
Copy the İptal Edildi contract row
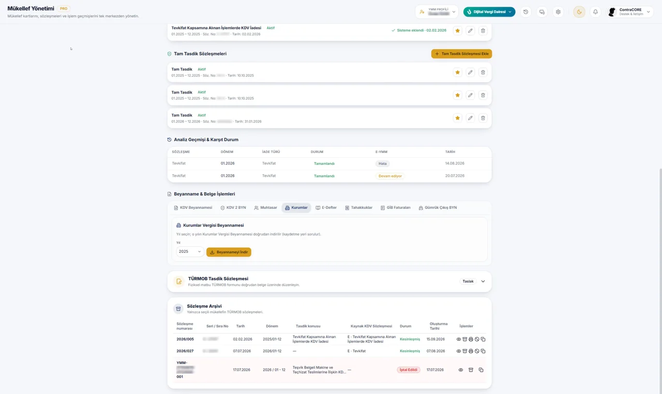481,370
